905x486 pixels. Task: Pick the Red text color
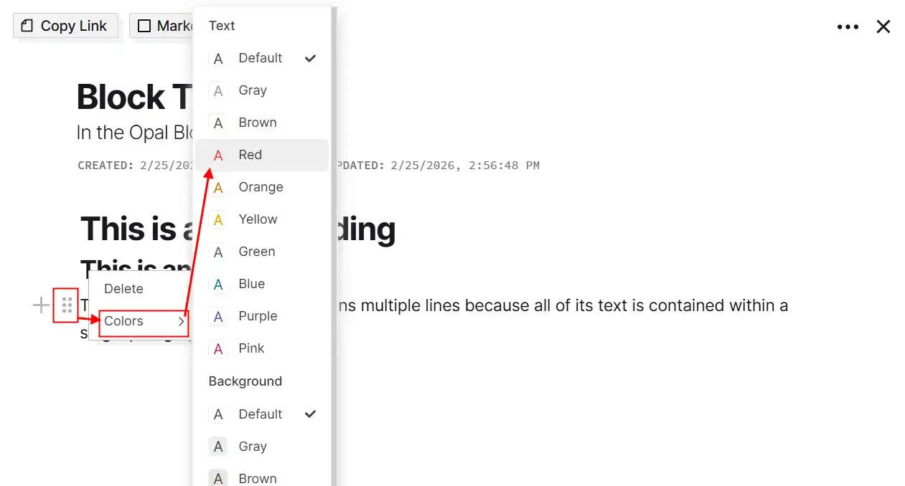(250, 155)
